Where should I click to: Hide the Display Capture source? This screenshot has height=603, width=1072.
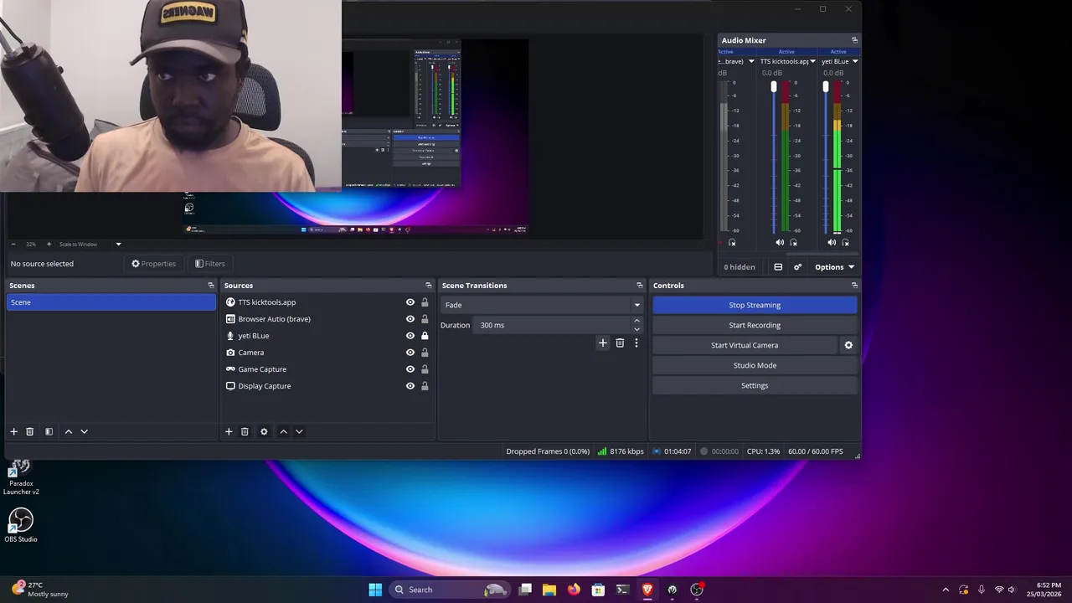tap(410, 386)
